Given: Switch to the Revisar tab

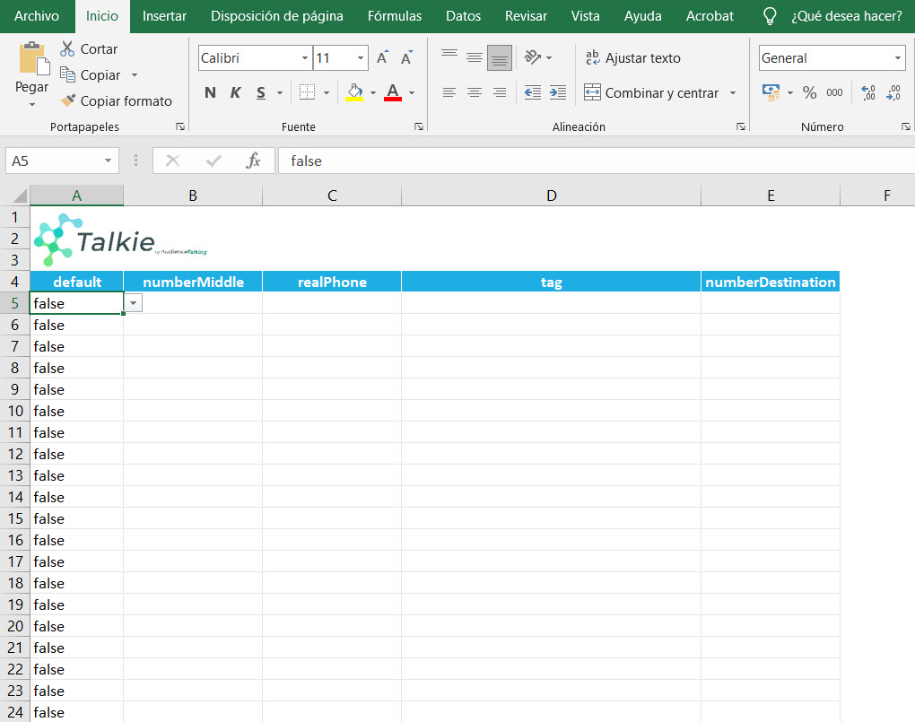Looking at the screenshot, I should point(526,16).
